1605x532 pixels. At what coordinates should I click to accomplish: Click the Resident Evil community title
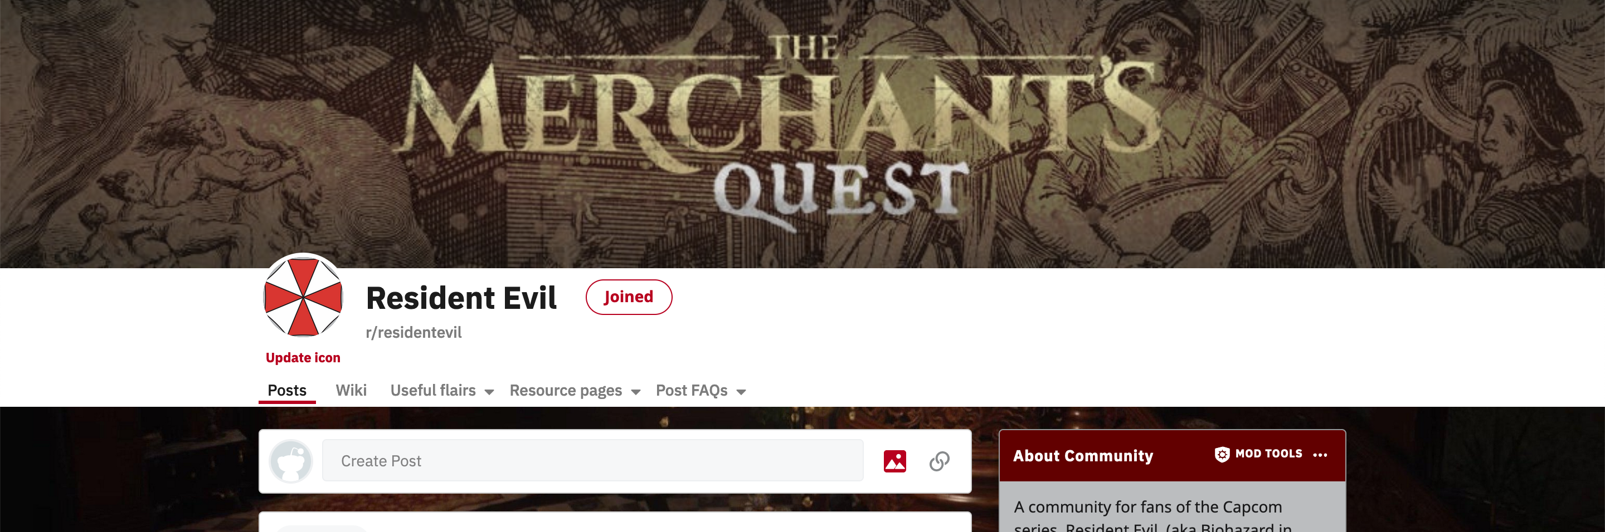pyautogui.click(x=461, y=298)
